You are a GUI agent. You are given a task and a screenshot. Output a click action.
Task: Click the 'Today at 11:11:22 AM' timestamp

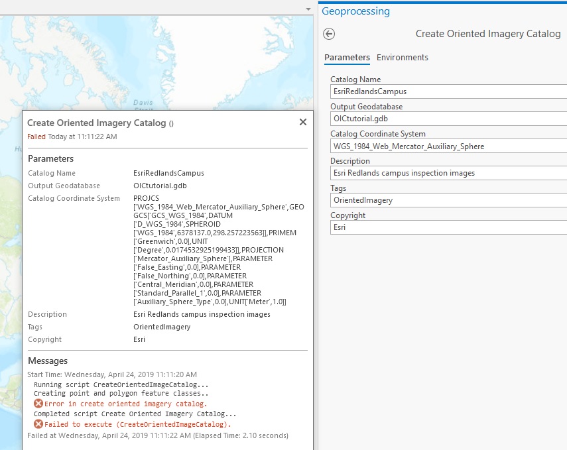82,137
